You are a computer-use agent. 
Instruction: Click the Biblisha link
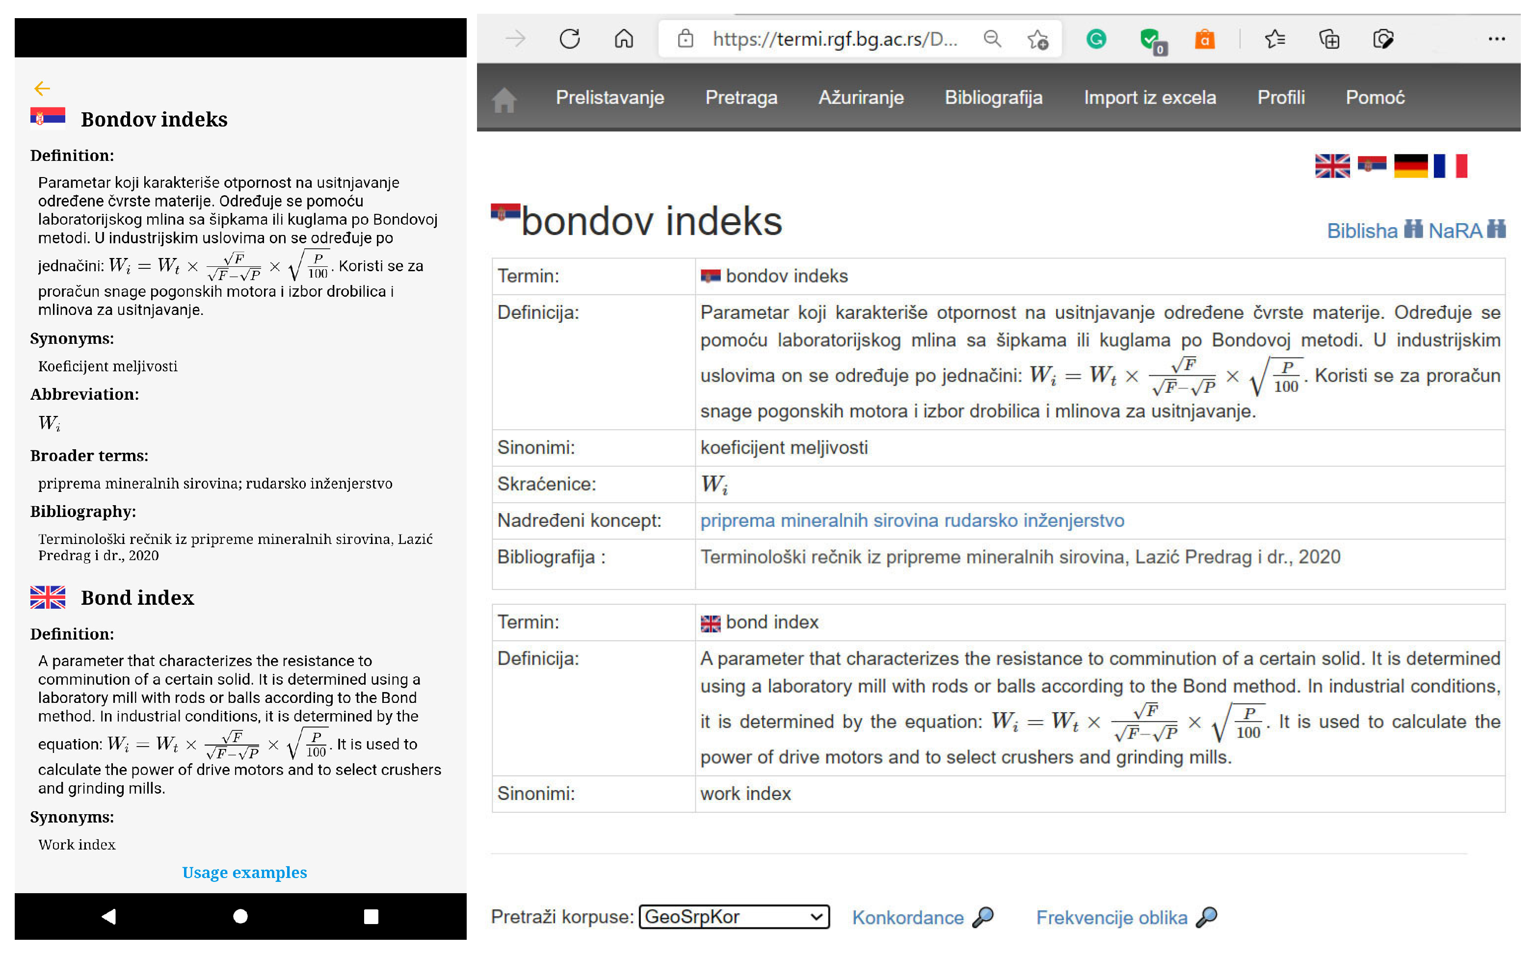pos(1362,231)
